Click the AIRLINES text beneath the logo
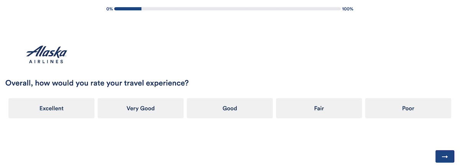Viewport: 460px width, 166px height. (x=46, y=61)
